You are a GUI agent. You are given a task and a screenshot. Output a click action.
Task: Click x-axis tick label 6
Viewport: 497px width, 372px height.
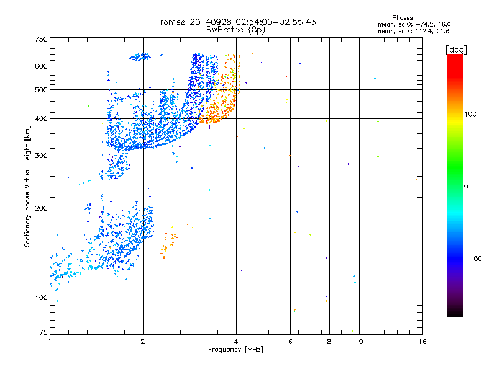pos(290,342)
